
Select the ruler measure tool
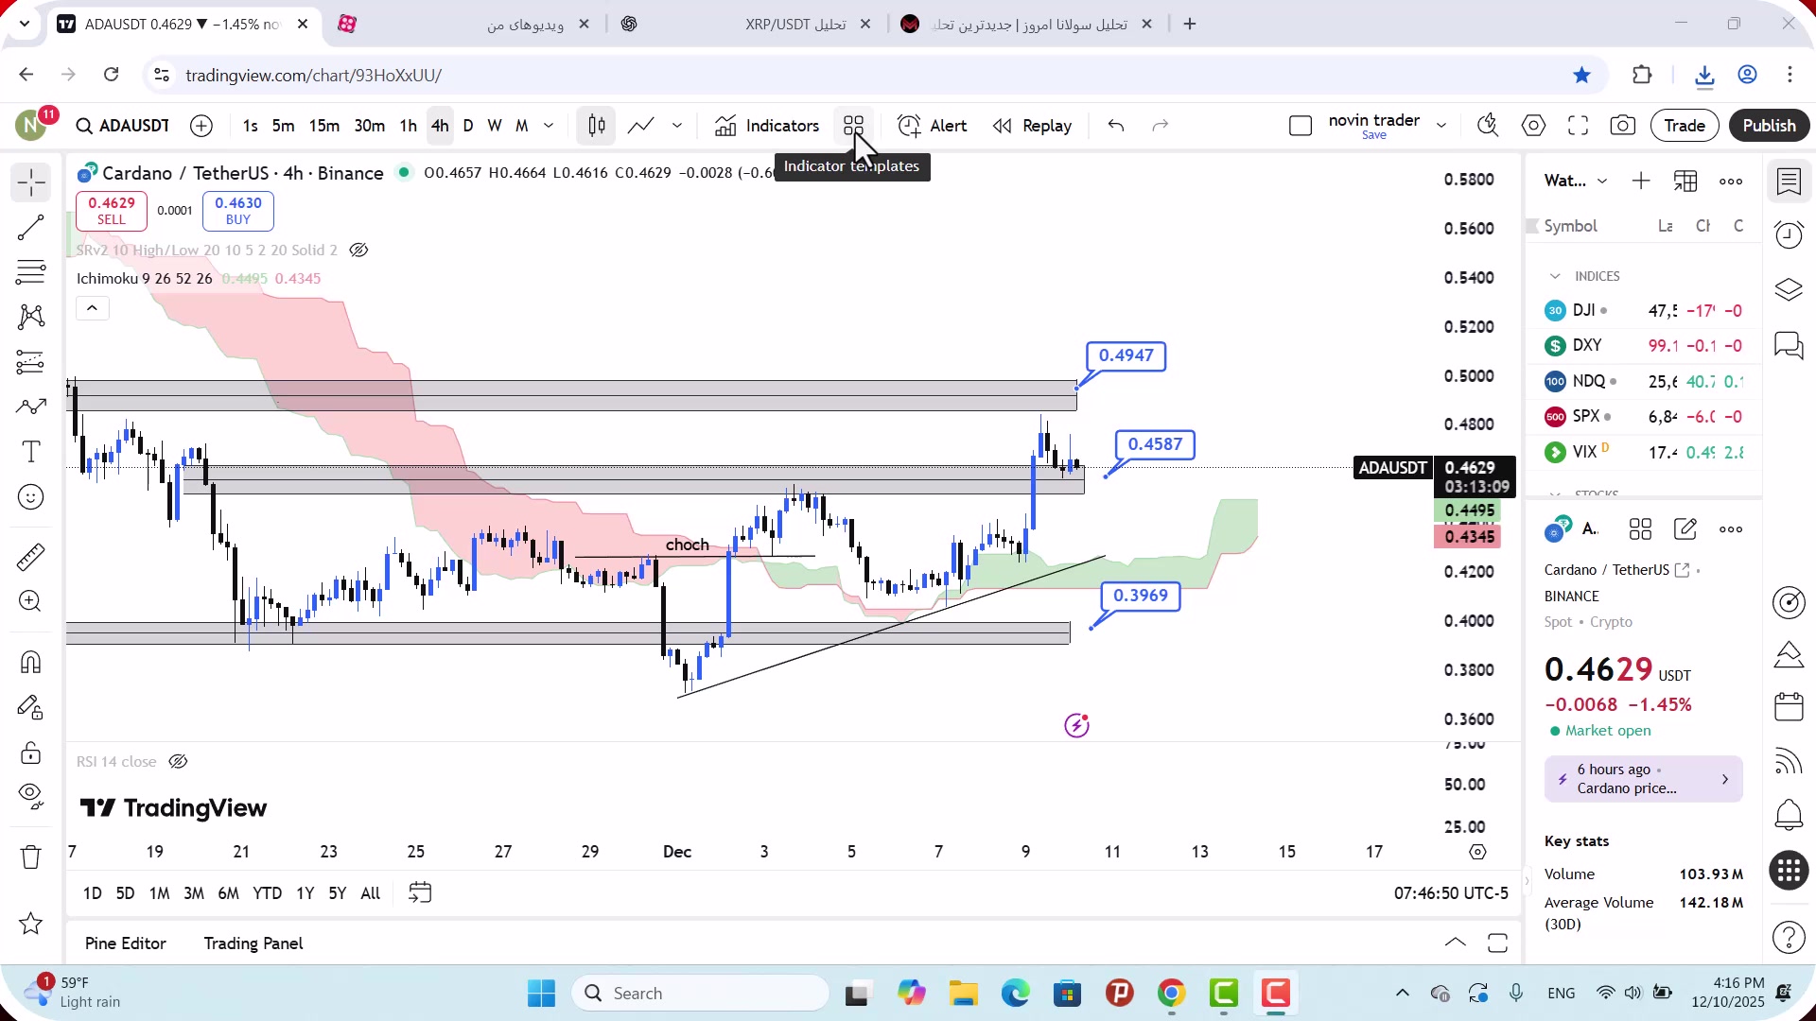[31, 557]
